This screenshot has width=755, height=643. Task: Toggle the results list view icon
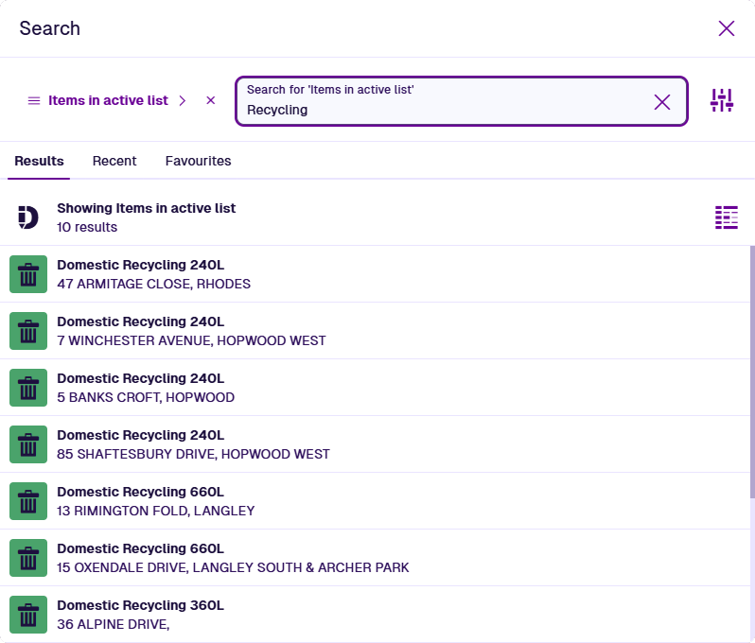(x=726, y=217)
